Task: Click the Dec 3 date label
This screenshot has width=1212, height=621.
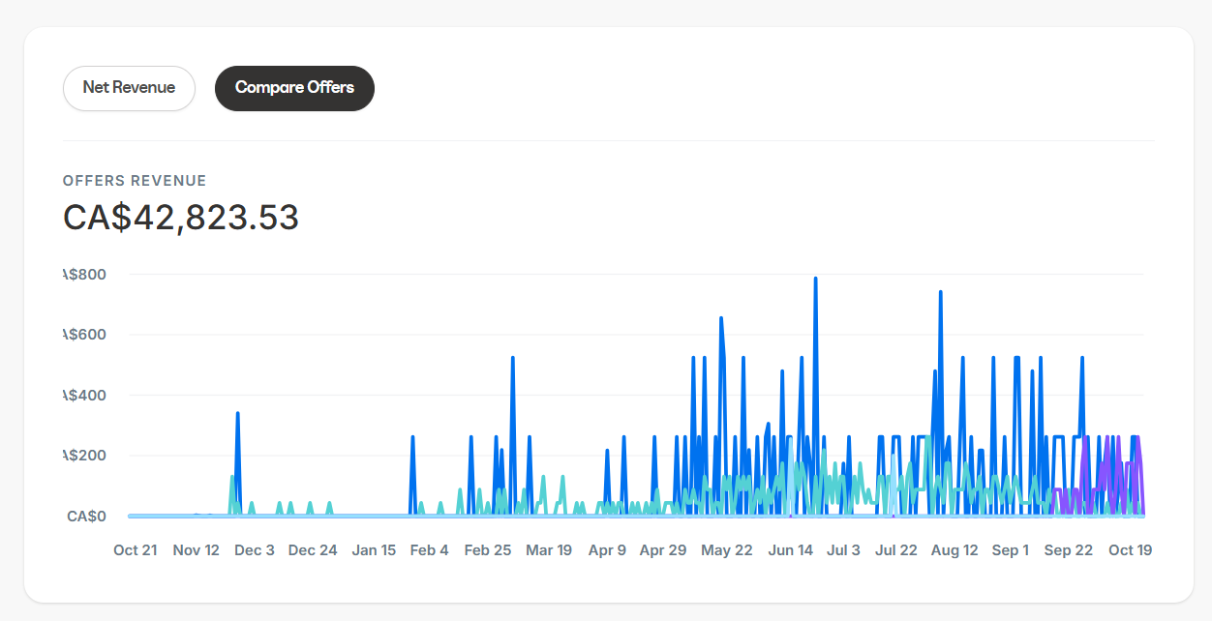Action: [255, 550]
